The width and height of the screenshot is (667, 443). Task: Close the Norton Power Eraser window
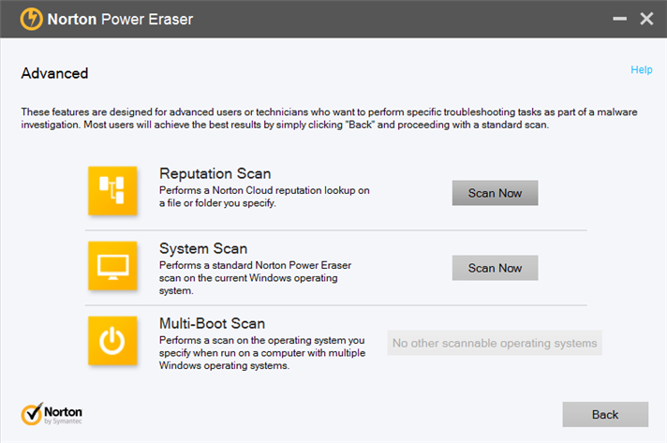point(645,19)
